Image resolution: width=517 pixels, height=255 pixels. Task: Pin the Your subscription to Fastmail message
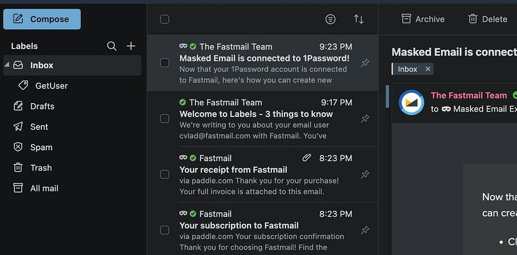(365, 230)
